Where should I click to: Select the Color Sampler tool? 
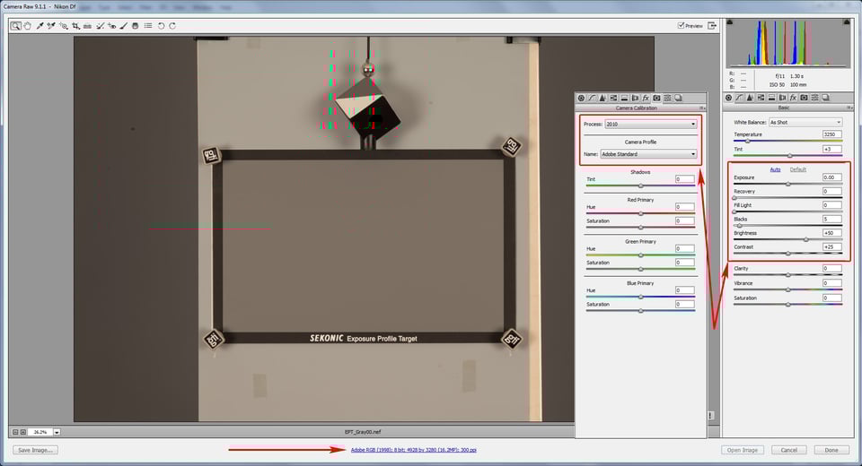click(x=51, y=26)
